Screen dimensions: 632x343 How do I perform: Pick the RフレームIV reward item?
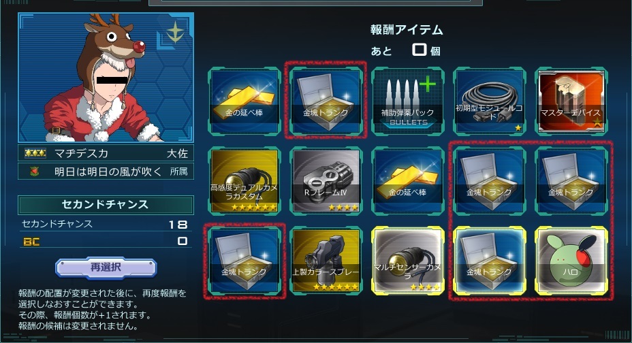326,181
